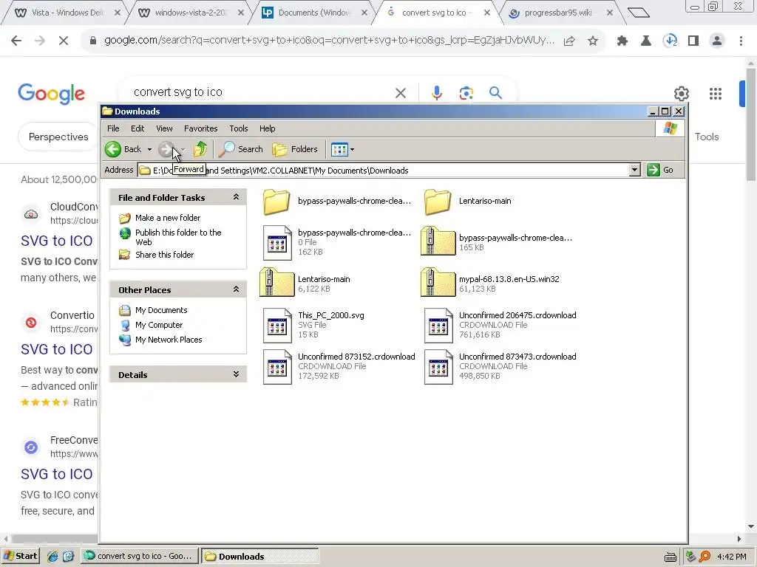Open Search pane in Downloads window
This screenshot has height=567, width=757.
tap(240, 149)
